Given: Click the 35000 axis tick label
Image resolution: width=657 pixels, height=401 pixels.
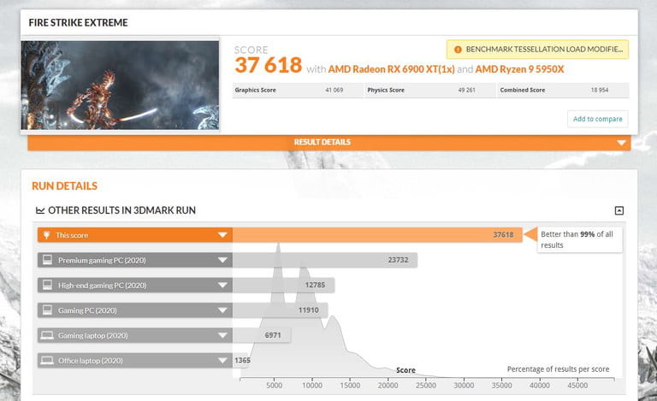Looking at the screenshot, I should point(501,386).
